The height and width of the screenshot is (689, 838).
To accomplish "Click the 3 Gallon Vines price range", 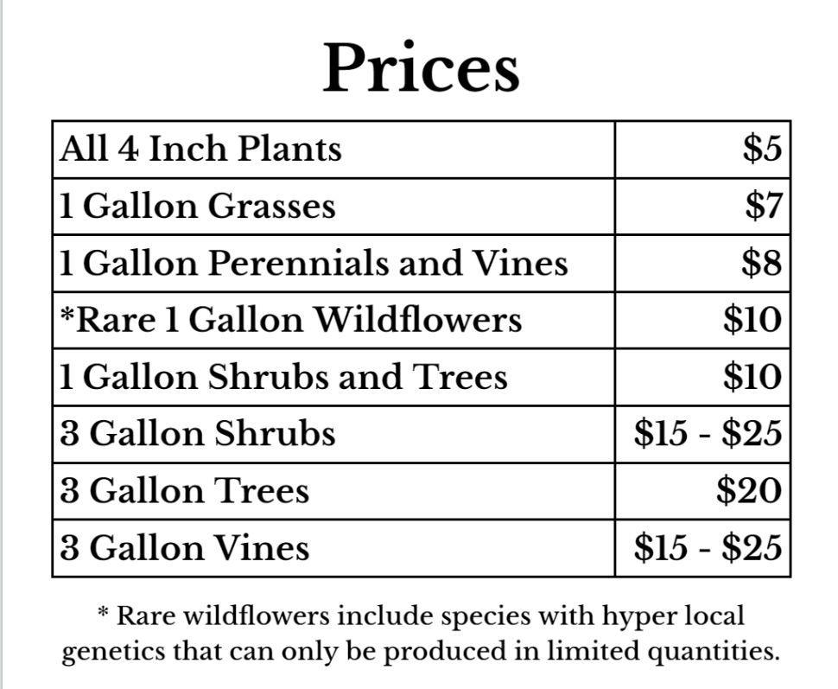I will click(708, 548).
